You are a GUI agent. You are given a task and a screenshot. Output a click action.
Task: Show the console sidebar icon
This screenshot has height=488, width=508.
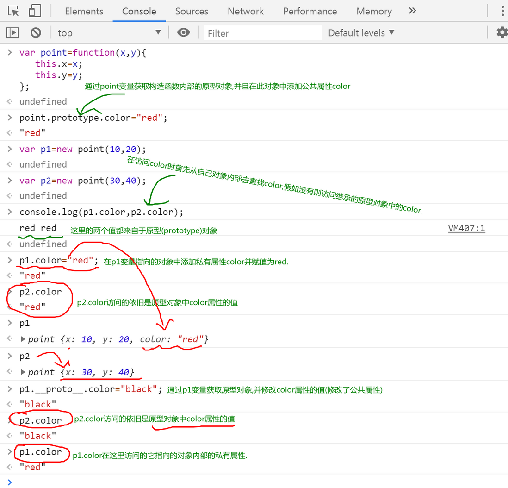coord(12,33)
